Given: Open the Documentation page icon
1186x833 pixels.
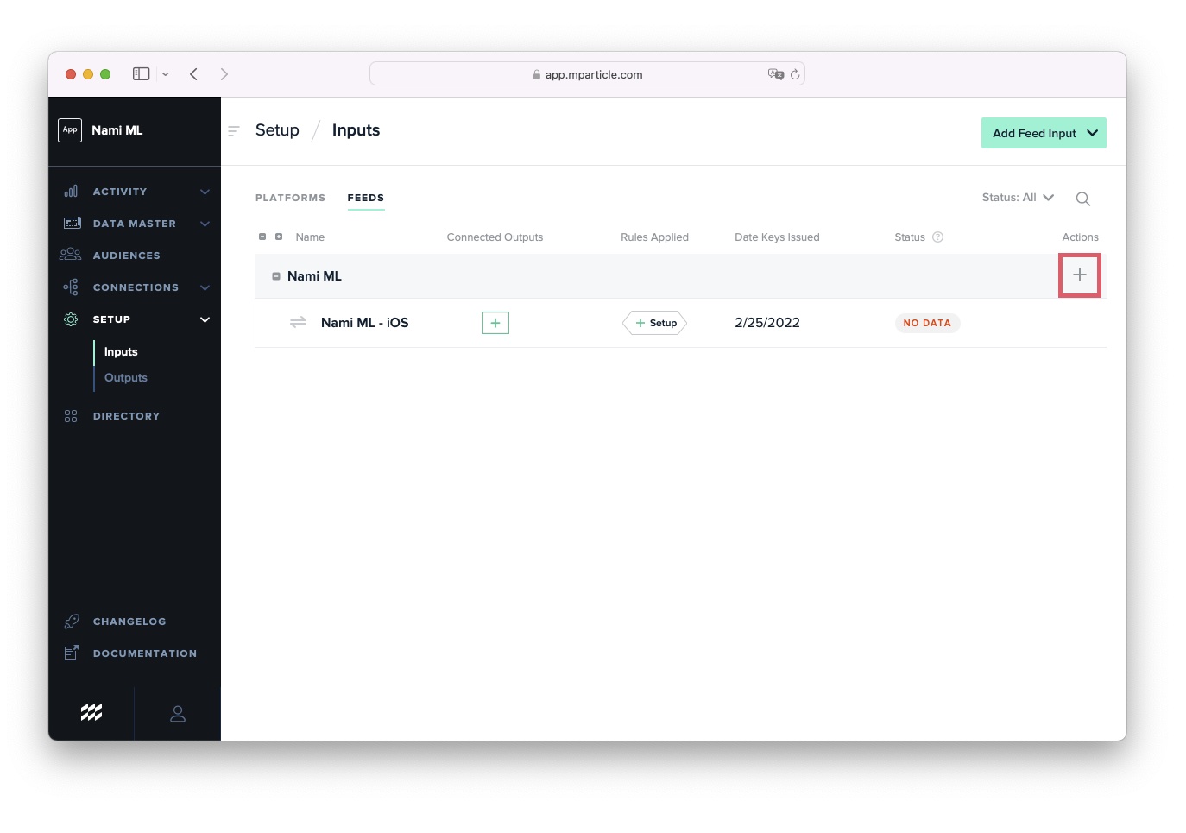Looking at the screenshot, I should click(x=72, y=653).
